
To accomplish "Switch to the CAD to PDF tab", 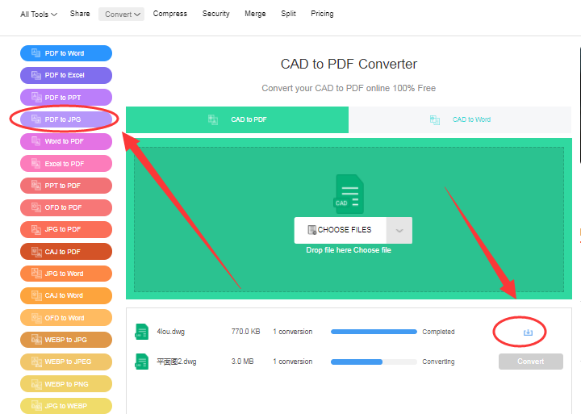I will [237, 119].
